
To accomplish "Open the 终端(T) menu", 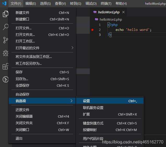I will pos(106,4).
